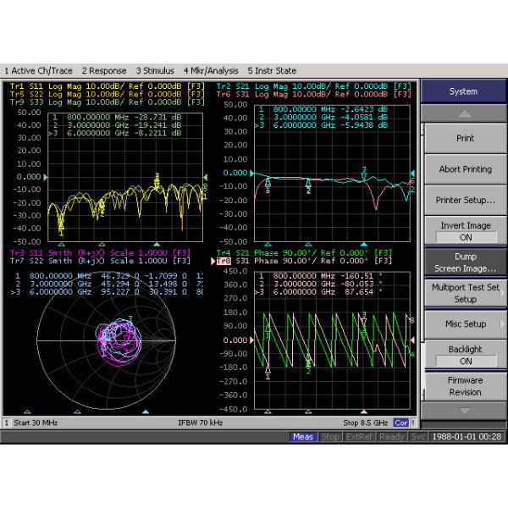Screen dimensions: 508x508
Task: Click the ExtRef status indicator
Action: (358, 437)
